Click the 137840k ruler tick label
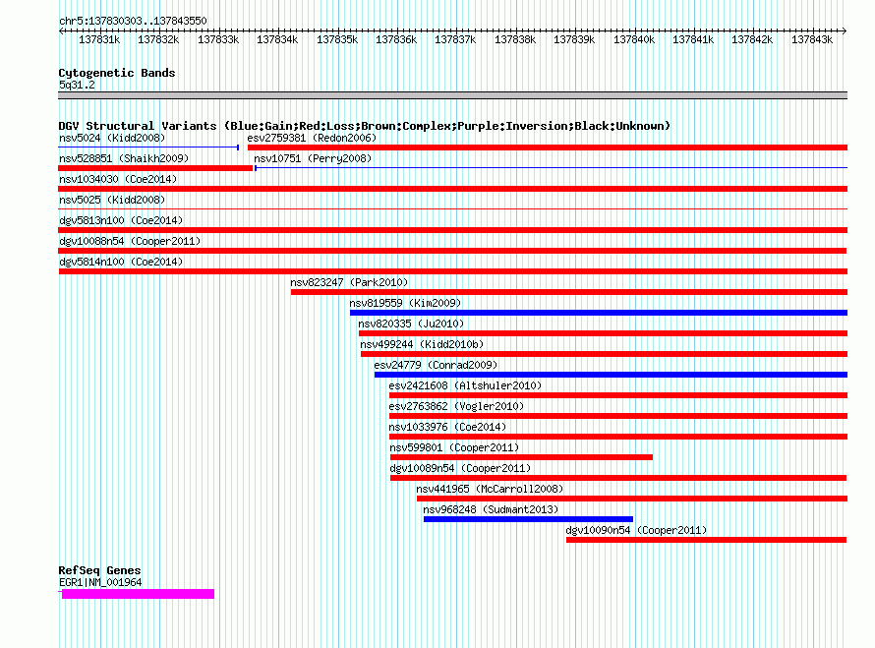 [x=634, y=39]
